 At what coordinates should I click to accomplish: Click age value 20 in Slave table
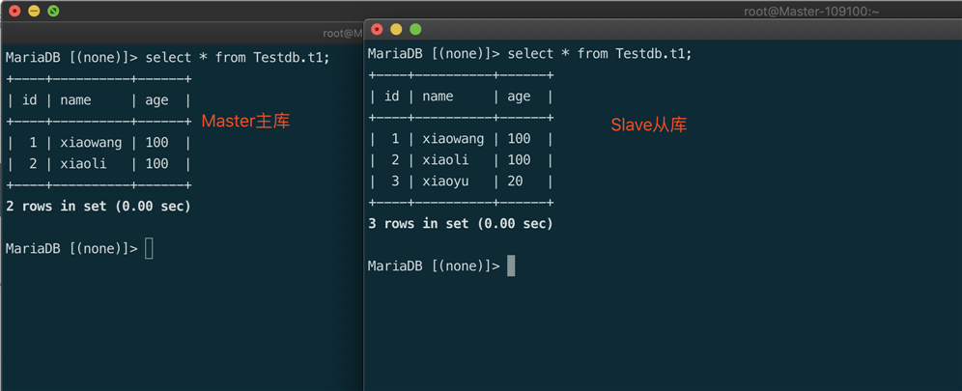(516, 182)
